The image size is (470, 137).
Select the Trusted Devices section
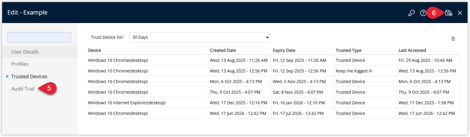29,76
